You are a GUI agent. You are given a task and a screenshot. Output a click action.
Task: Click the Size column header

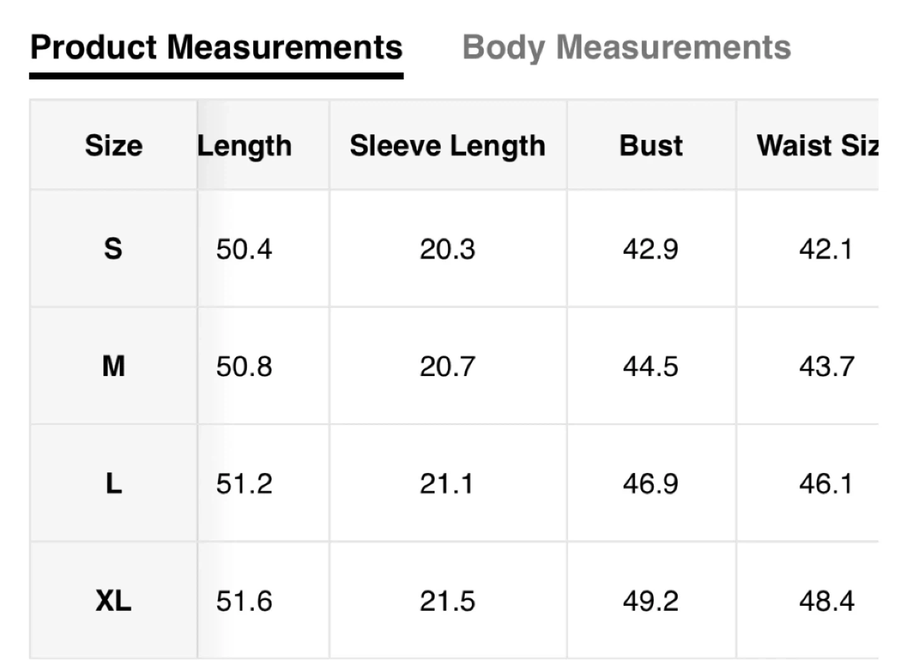click(x=113, y=145)
